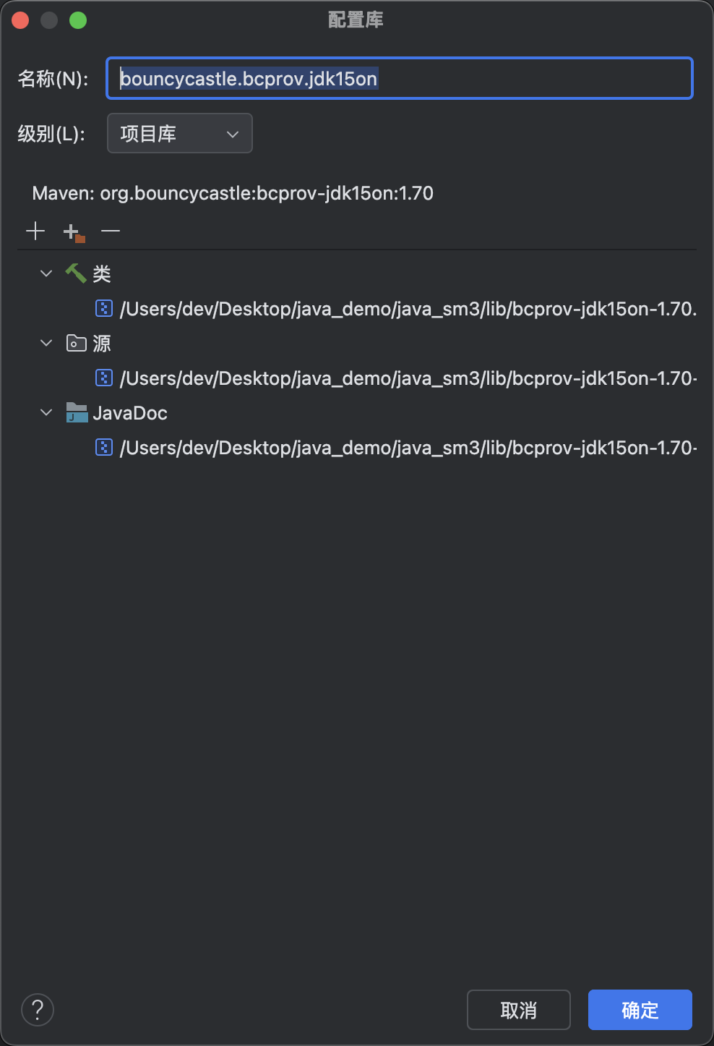Click the plus Add roots icon
This screenshot has width=714, height=1046.
[x=35, y=231]
